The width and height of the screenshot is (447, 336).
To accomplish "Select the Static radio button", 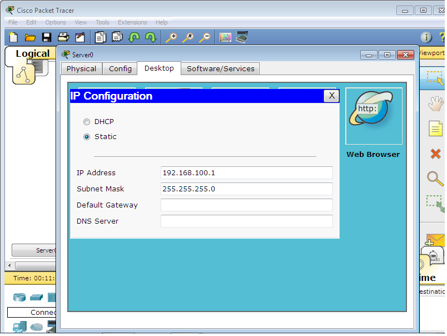I will (87, 137).
